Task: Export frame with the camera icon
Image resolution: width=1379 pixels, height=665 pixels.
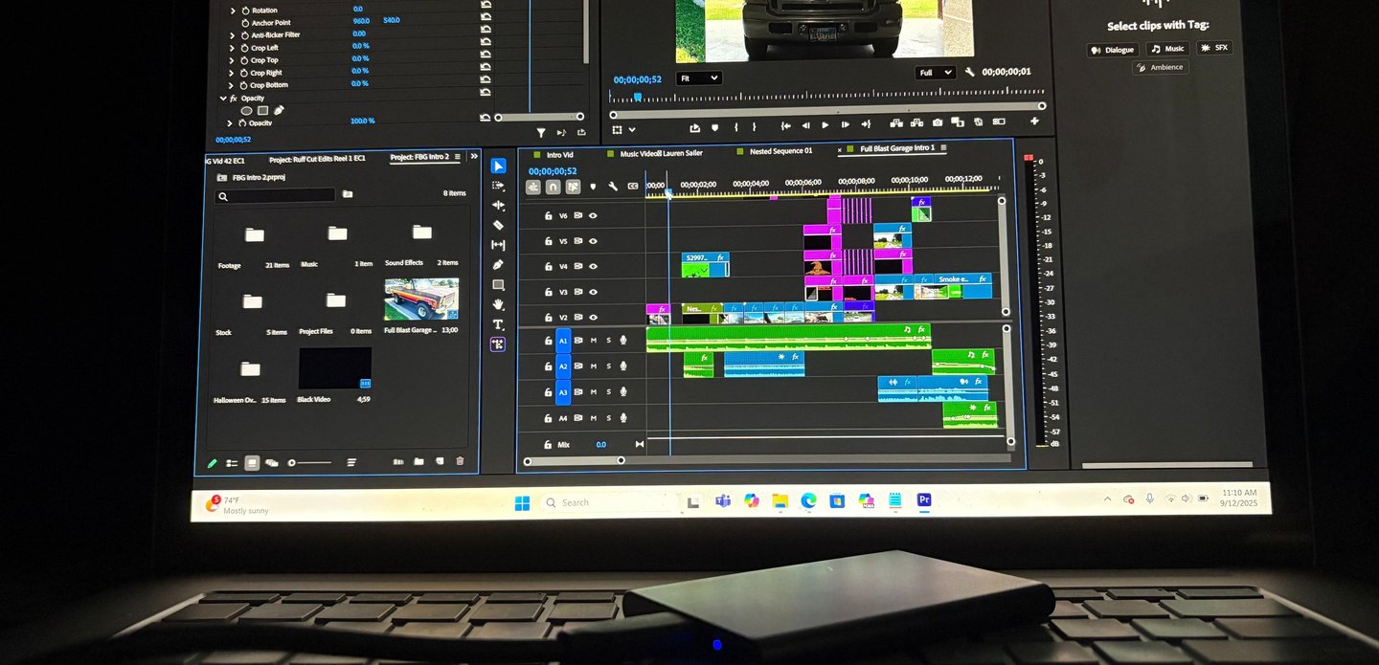Action: [938, 122]
